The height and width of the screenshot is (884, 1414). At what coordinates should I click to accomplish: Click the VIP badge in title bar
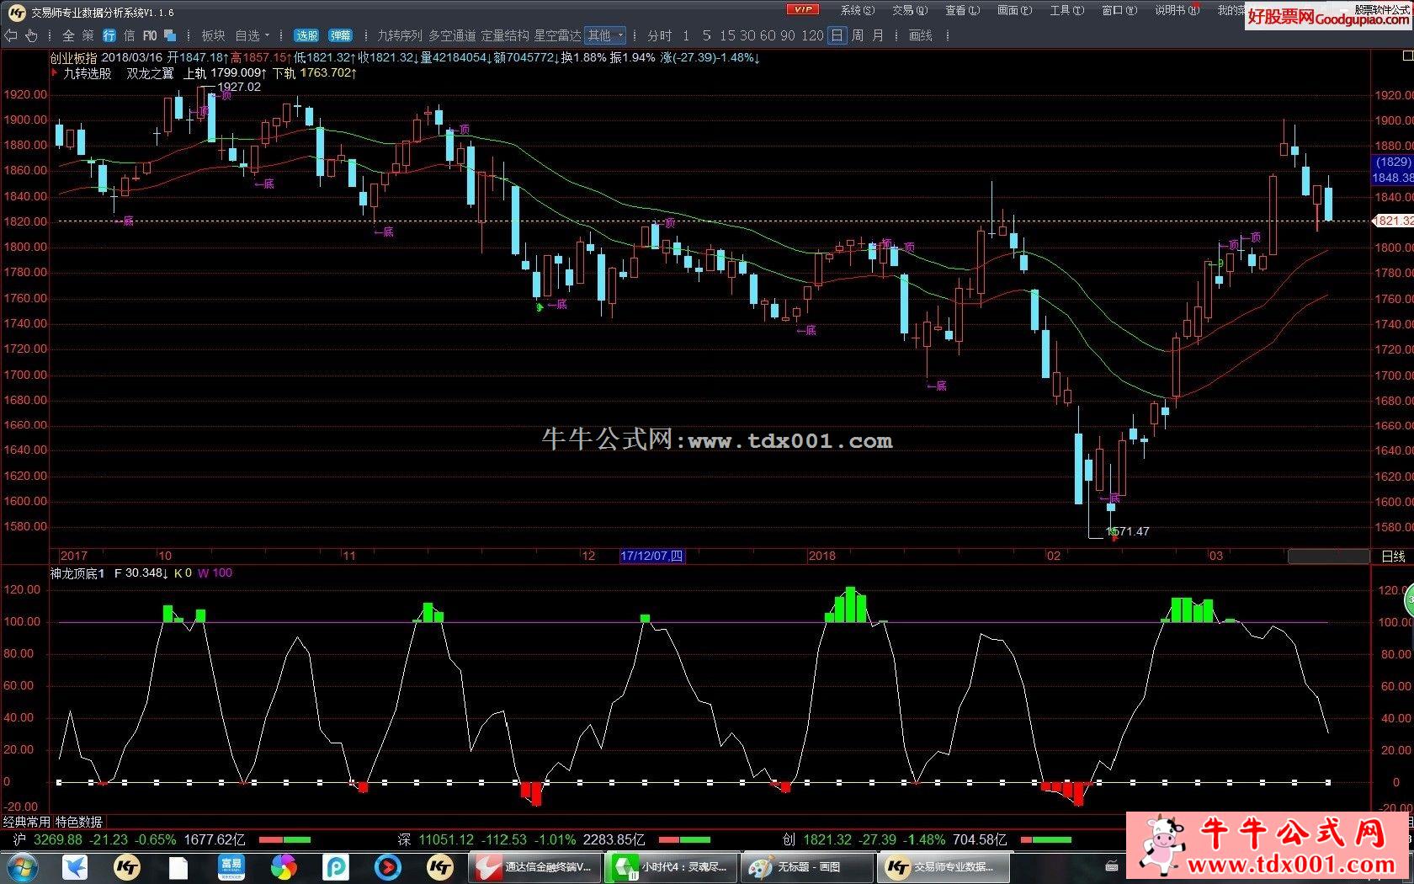click(802, 9)
